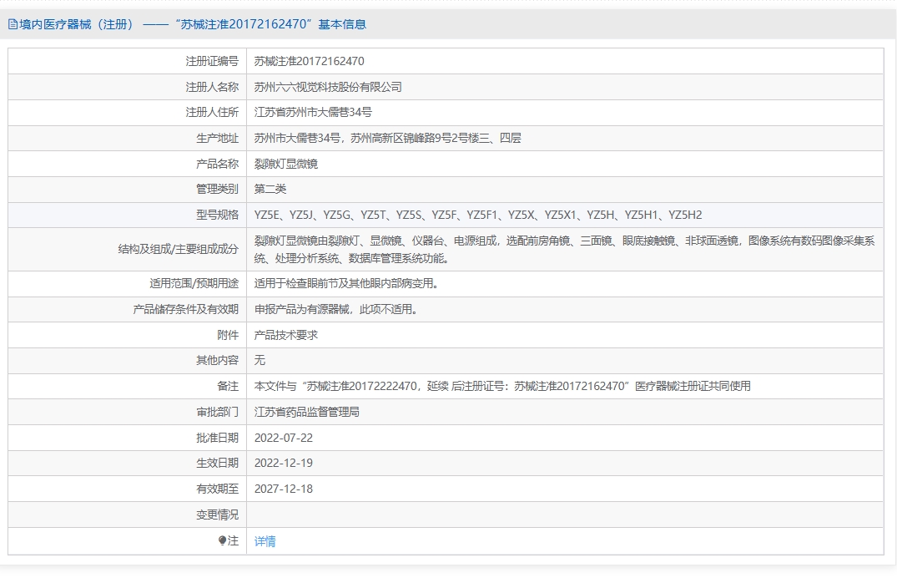Select the approving authority 江苏省药品监督管理局
The height and width of the screenshot is (578, 897).
pyautogui.click(x=306, y=412)
